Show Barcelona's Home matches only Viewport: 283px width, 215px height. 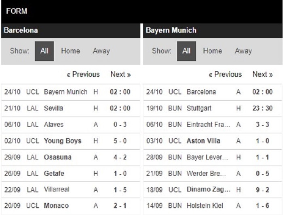(70, 51)
